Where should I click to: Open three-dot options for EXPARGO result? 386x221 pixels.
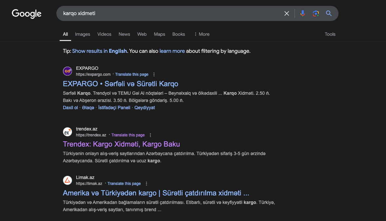(x=154, y=74)
